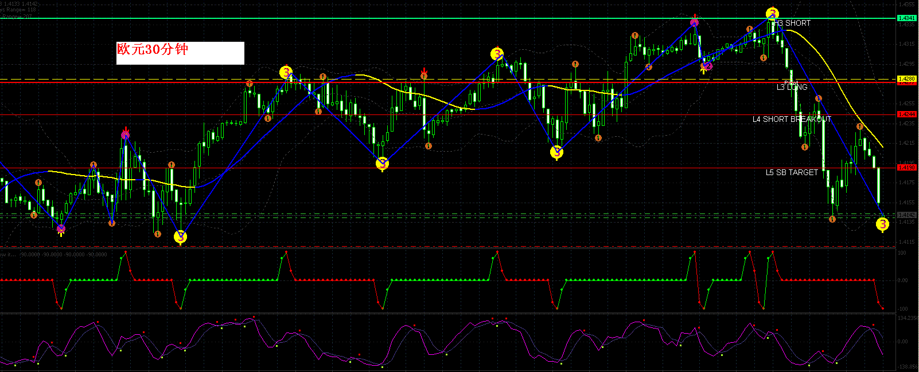Click the 1.4355 price axis value

pos(907,4)
